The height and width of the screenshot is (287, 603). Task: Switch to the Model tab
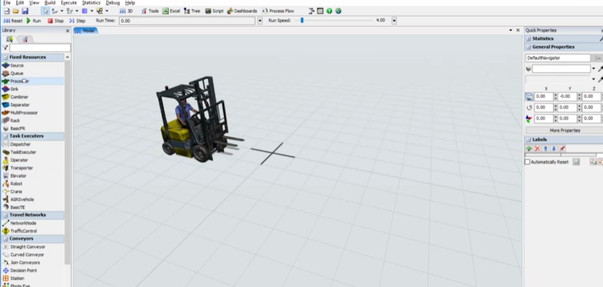point(86,30)
